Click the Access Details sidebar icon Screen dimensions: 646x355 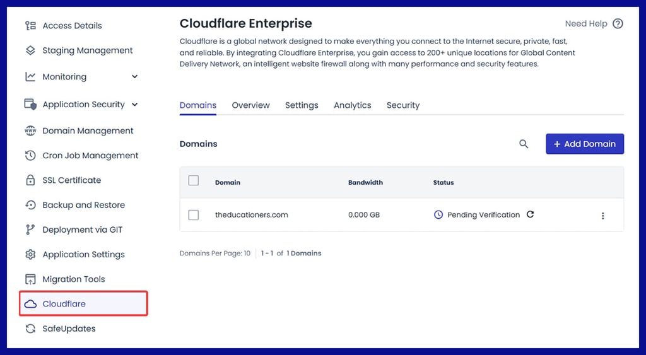pos(30,26)
